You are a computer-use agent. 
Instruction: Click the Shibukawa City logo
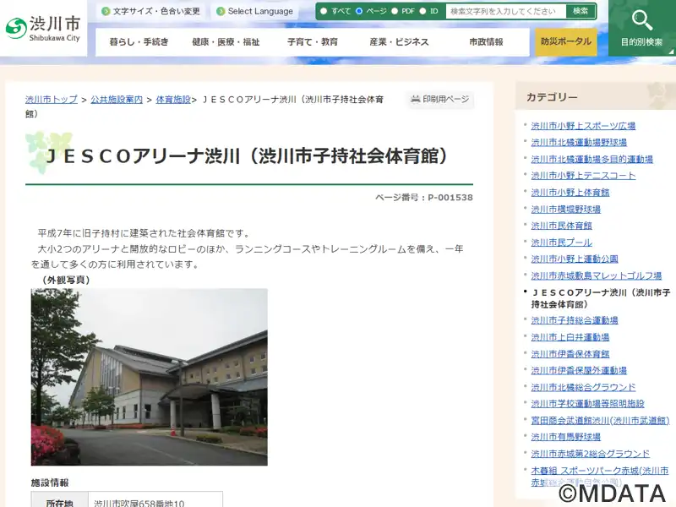pos(43,29)
